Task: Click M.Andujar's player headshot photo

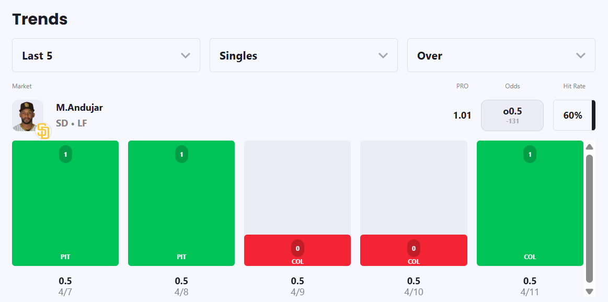Action: [x=27, y=114]
